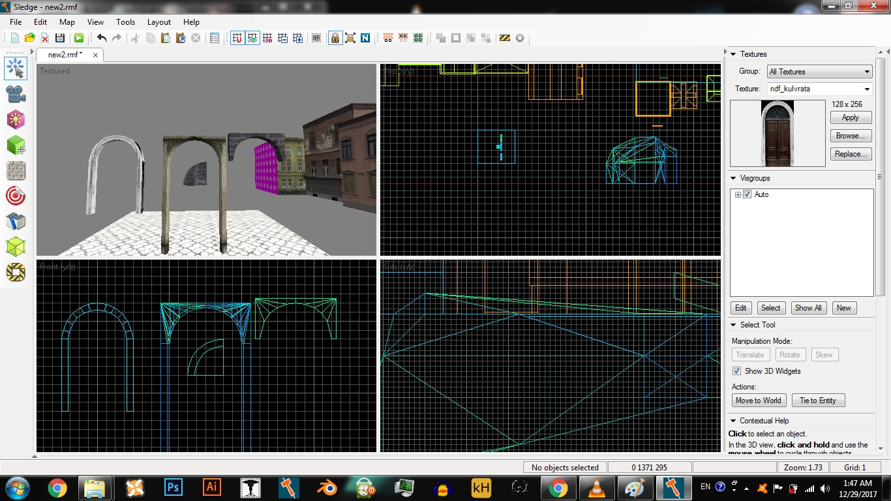Toggle Ignore Grouping (IG) button

(x=316, y=38)
